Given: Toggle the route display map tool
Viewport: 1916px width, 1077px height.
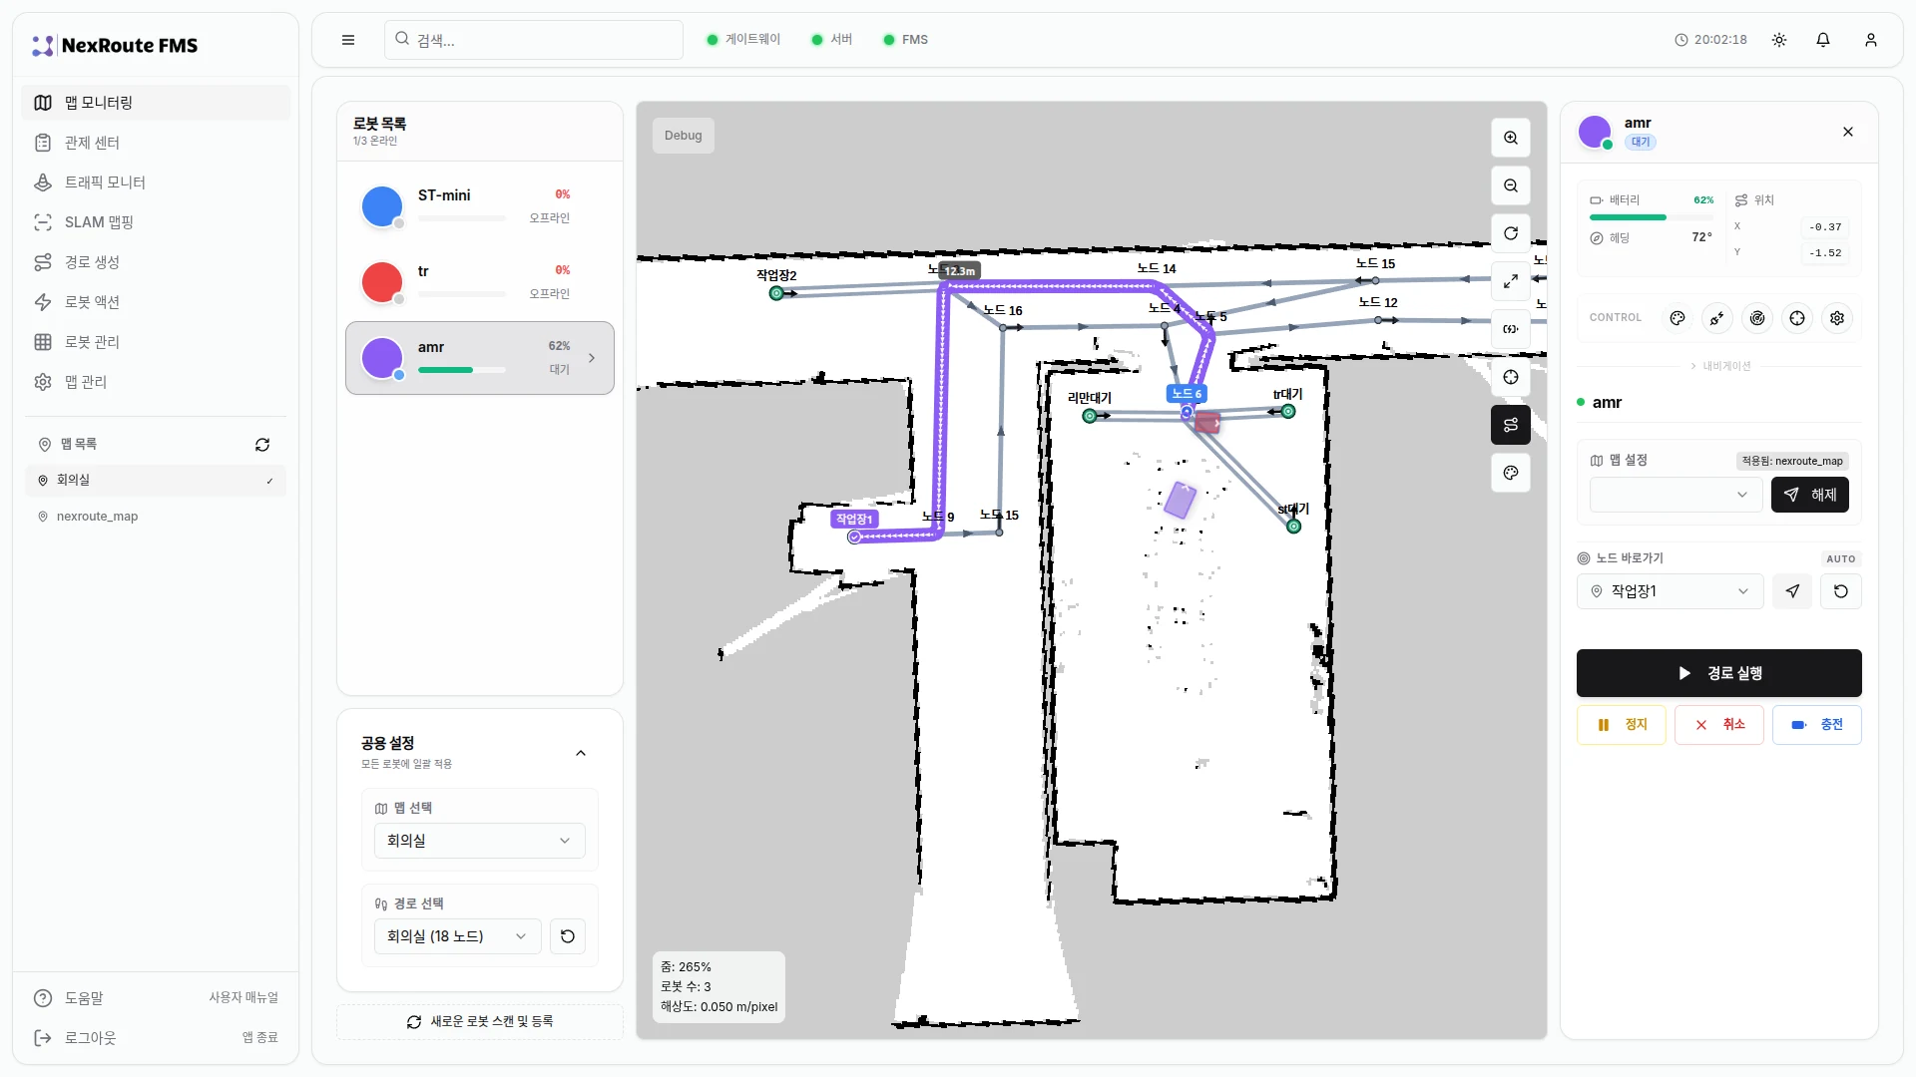Looking at the screenshot, I should (x=1511, y=425).
